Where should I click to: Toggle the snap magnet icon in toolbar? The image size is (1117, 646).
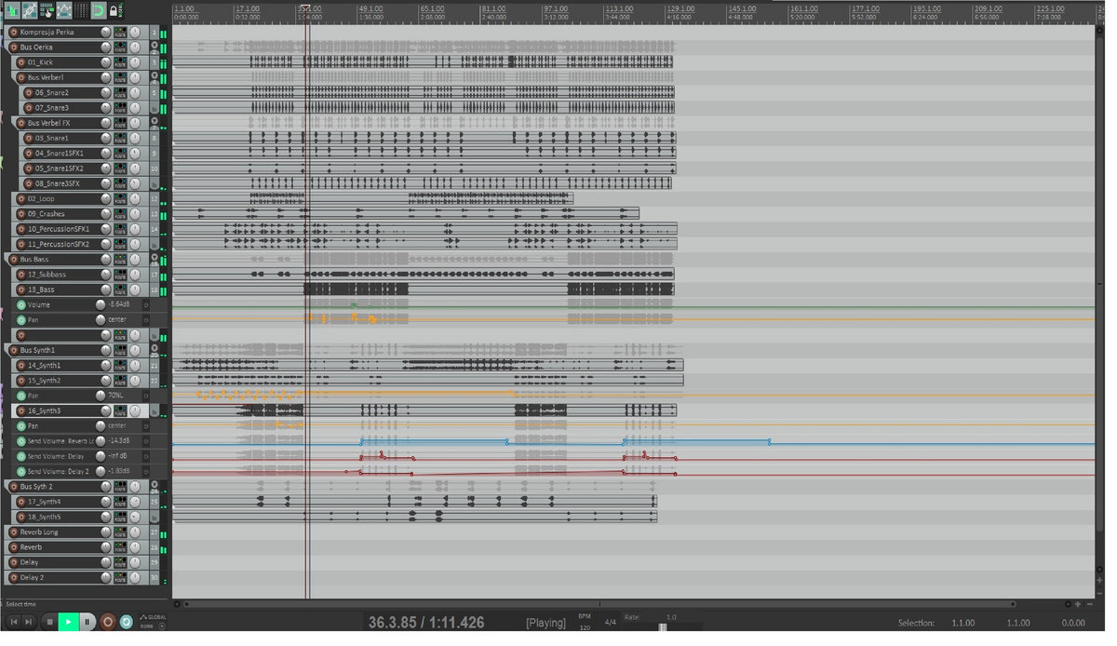[98, 11]
